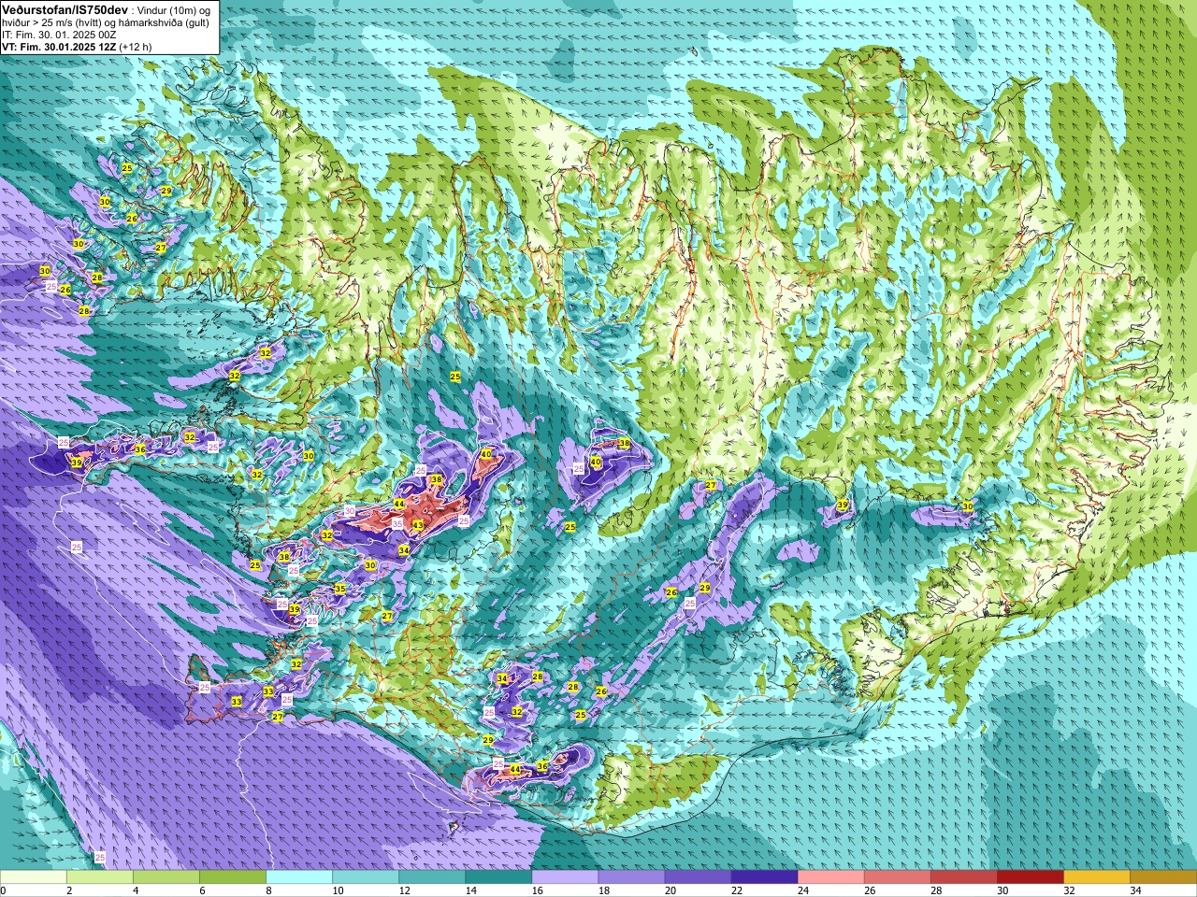Viewport: 1197px width, 897px height.
Task: Click the white-boxed '35' gust contour label
Action: coord(397,524)
